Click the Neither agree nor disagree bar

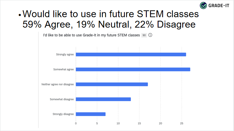[112, 84]
